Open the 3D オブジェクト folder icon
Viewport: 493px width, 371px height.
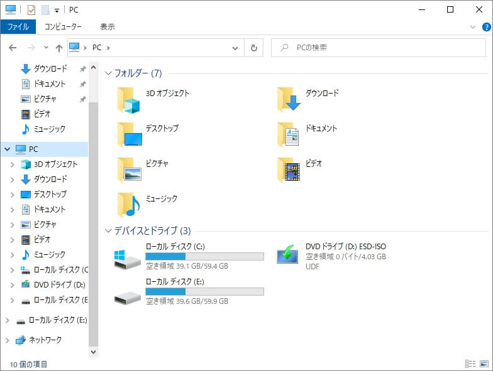click(129, 100)
